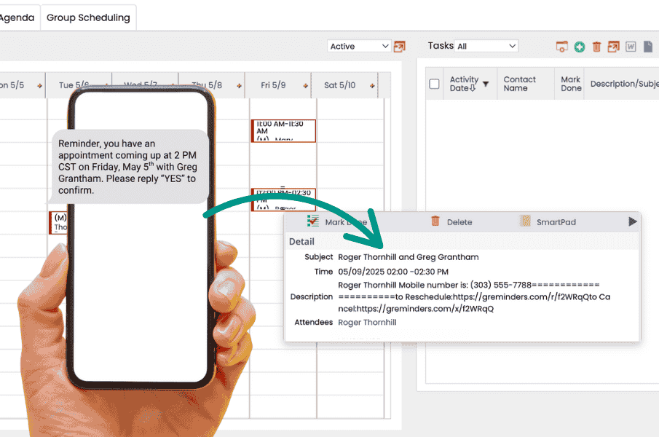Click Delete in the appointment popup
659x437 pixels.
click(451, 222)
